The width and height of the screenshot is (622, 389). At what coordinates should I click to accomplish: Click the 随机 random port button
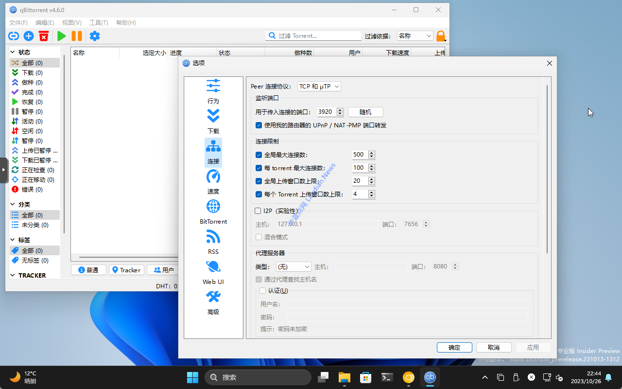tap(365, 112)
